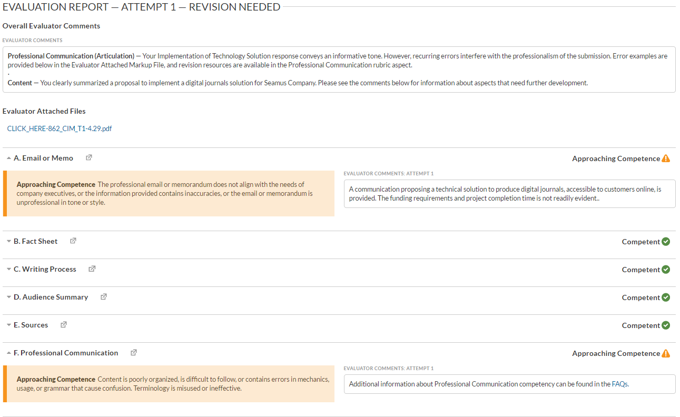Expand the D. Audience Summary arrow
The height and width of the screenshot is (417, 680).
(x=9, y=297)
